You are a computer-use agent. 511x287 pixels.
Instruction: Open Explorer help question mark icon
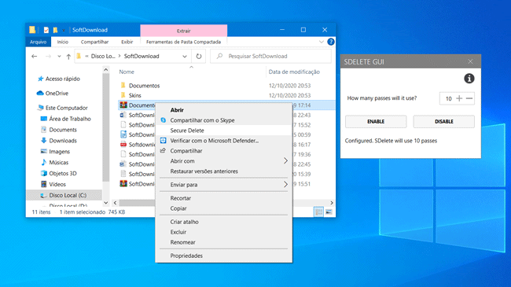330,42
